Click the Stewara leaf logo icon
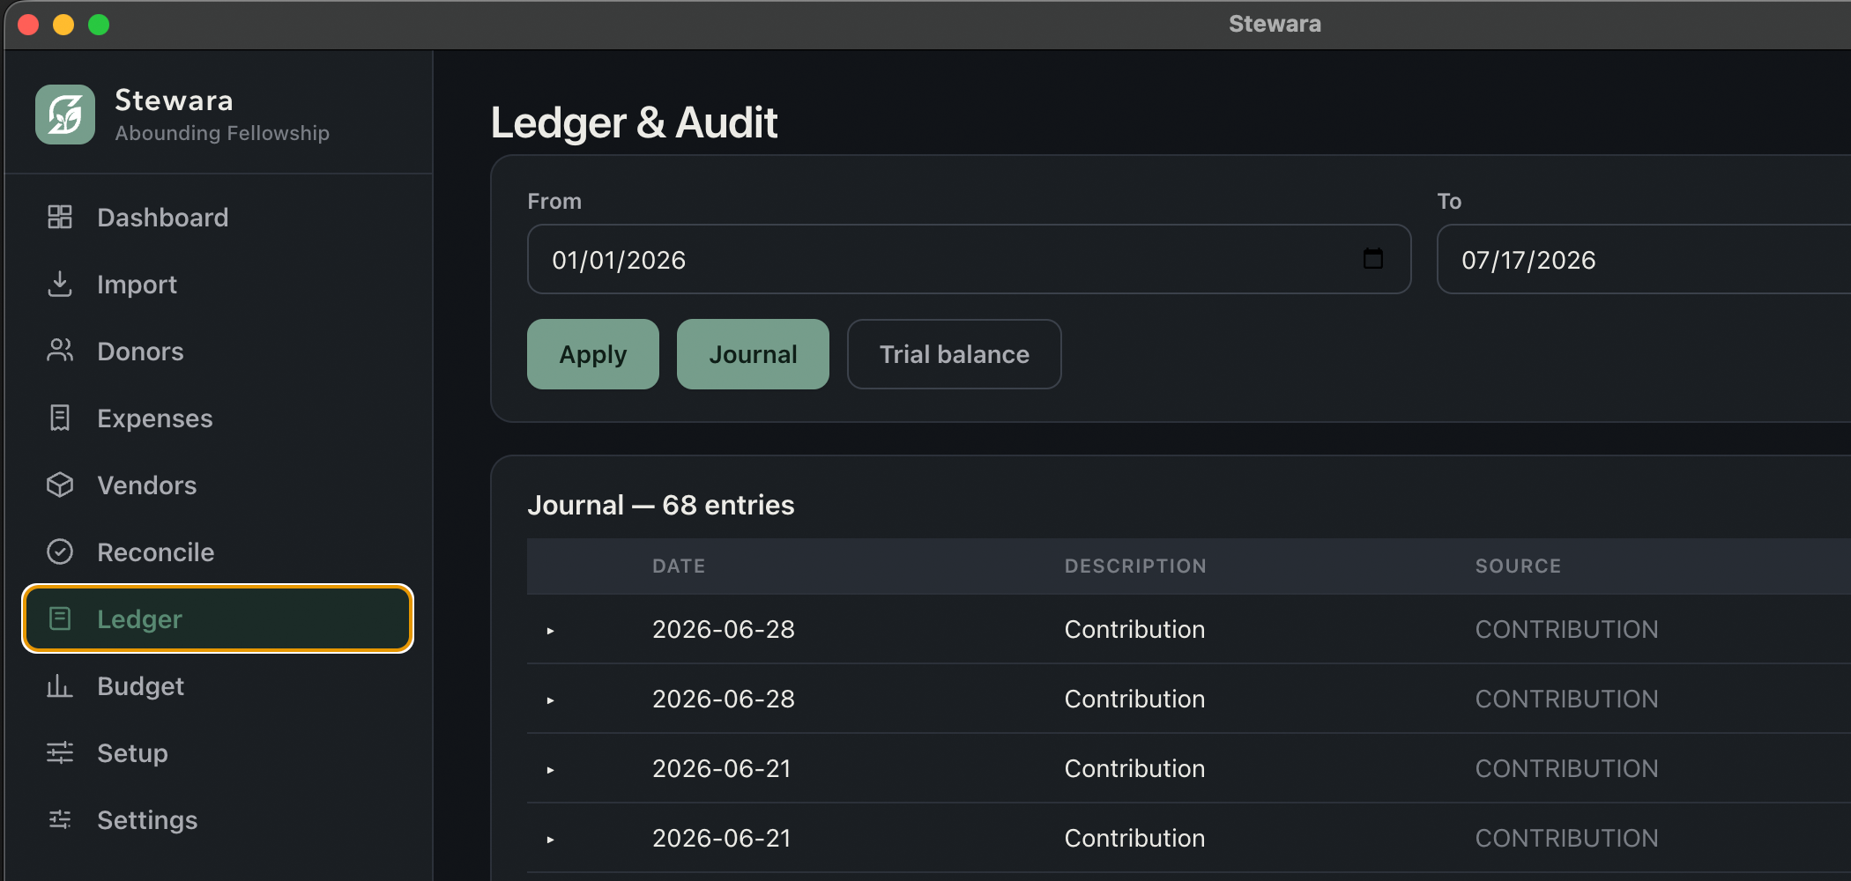This screenshot has width=1851, height=881. tap(65, 115)
